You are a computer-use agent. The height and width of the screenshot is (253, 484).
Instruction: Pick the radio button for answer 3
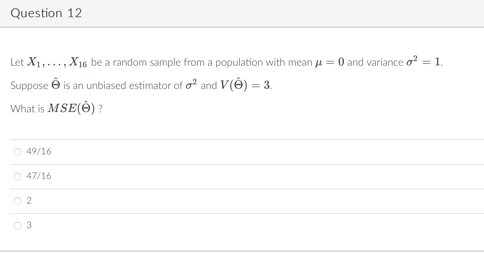[17, 226]
